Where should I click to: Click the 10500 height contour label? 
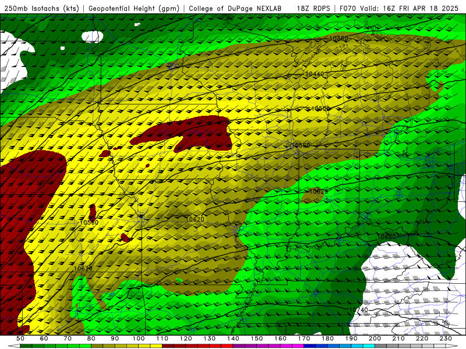click(x=321, y=109)
